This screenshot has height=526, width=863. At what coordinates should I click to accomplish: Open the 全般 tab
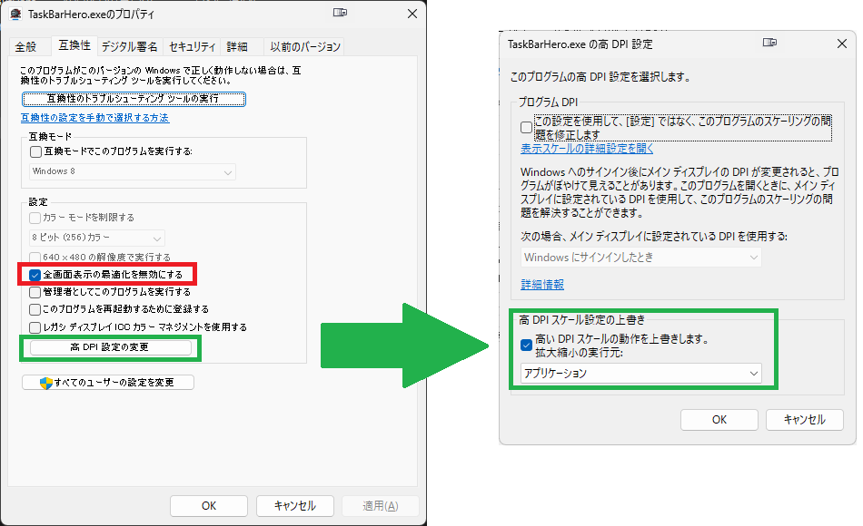click(25, 47)
